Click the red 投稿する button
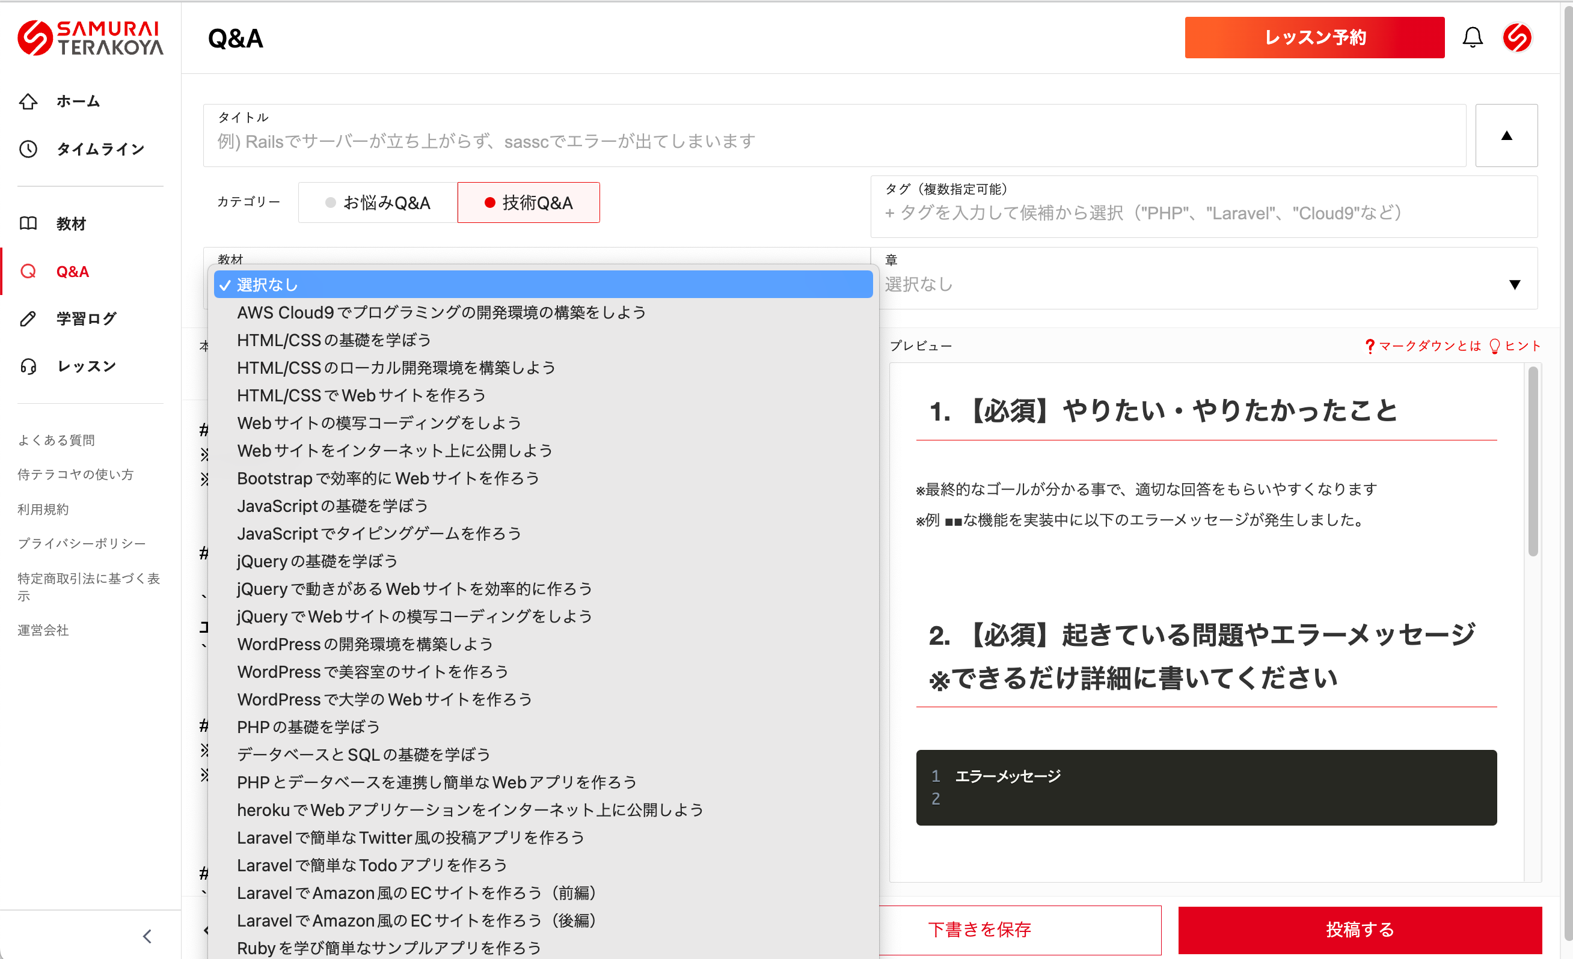This screenshot has width=1573, height=959. coord(1359,930)
